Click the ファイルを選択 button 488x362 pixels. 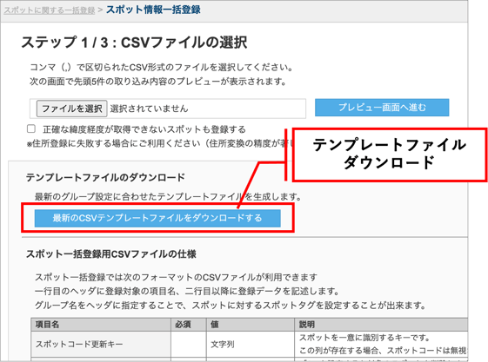(72, 109)
